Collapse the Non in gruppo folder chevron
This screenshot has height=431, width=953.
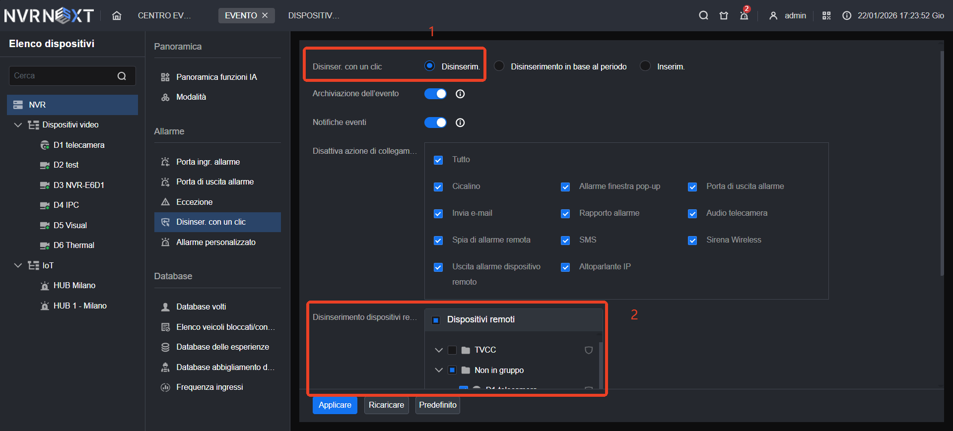439,370
